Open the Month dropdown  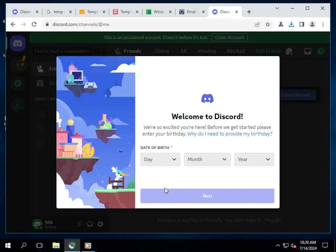207,159
